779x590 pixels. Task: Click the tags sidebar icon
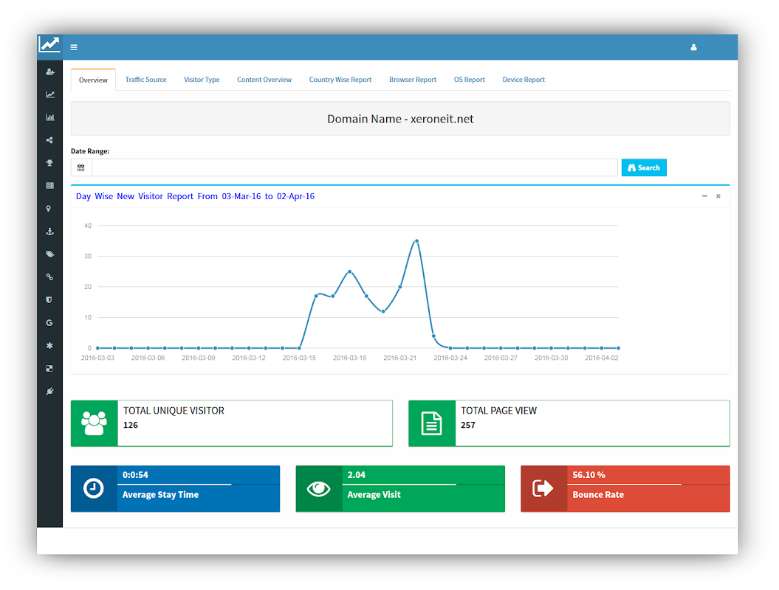[x=49, y=254]
